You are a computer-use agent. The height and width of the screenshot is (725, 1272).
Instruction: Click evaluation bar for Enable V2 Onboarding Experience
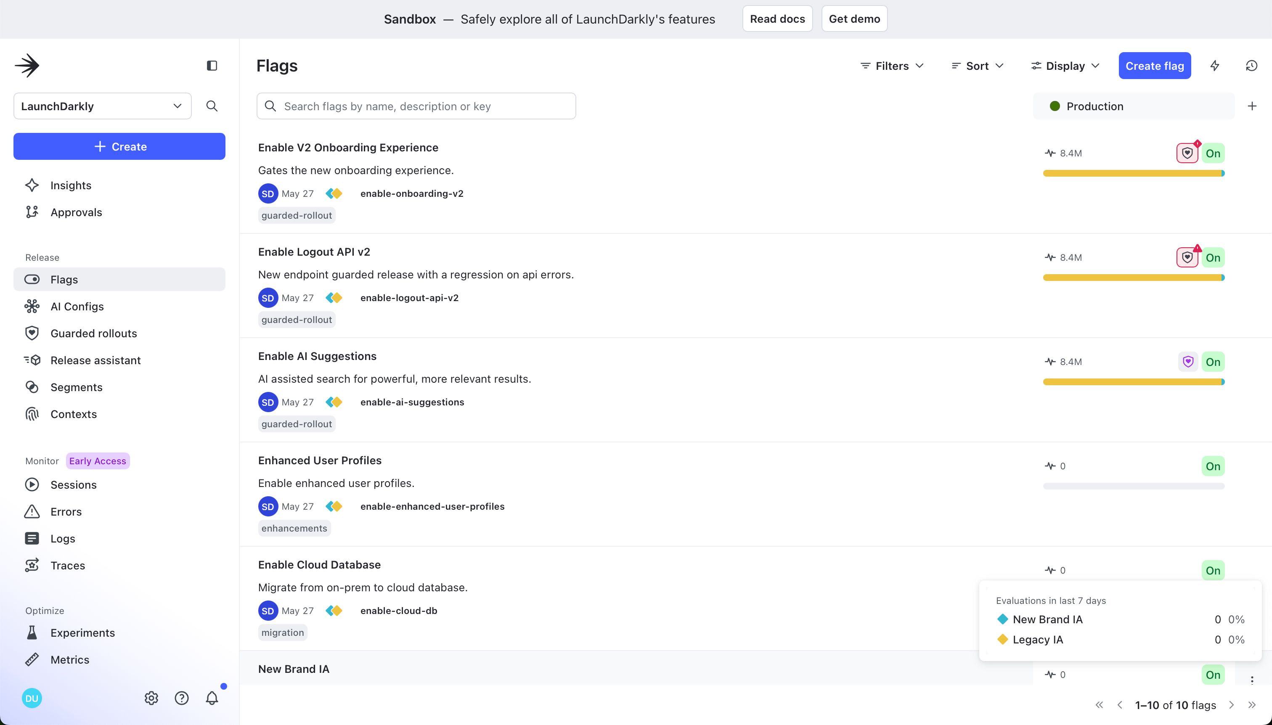[x=1134, y=173]
